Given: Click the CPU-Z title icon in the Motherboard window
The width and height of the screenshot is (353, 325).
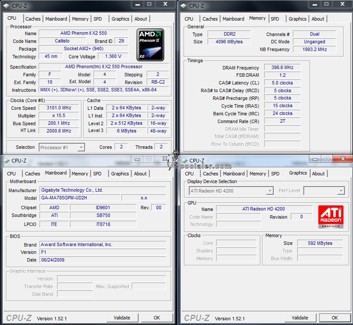Looking at the screenshot, I should click(6, 160).
